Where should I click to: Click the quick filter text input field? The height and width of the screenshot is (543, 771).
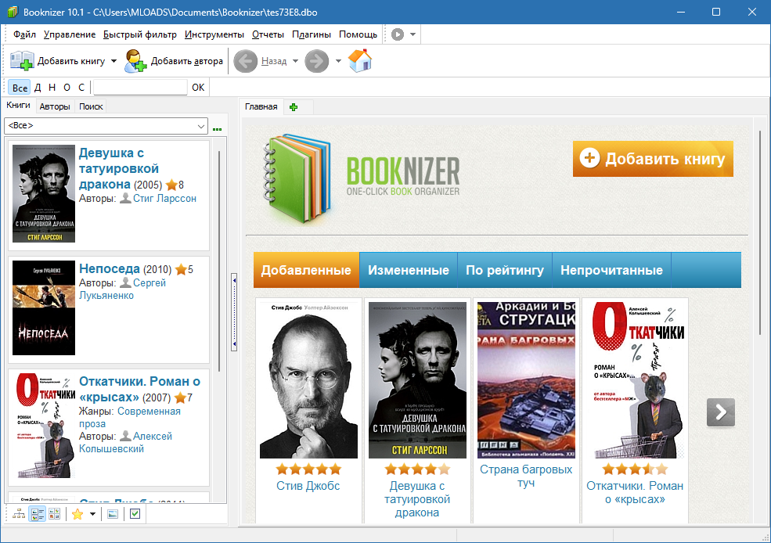tap(140, 88)
